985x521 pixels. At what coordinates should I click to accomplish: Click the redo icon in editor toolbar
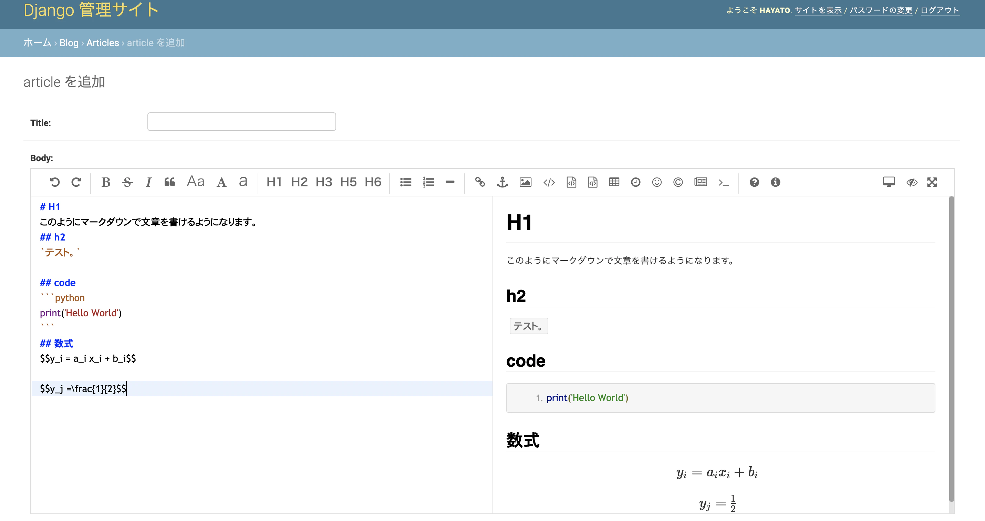coord(76,182)
